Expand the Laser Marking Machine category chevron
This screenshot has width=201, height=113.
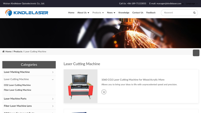53,72
